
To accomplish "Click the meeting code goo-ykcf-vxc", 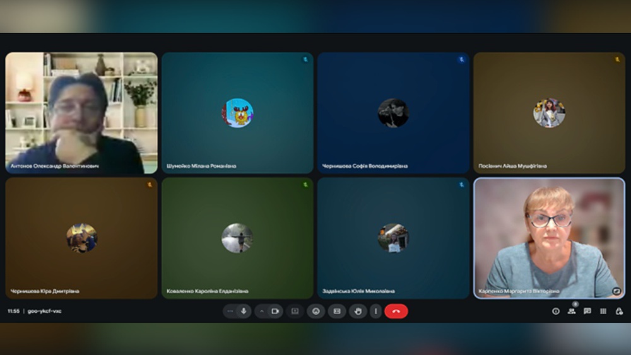I will (x=45, y=311).
